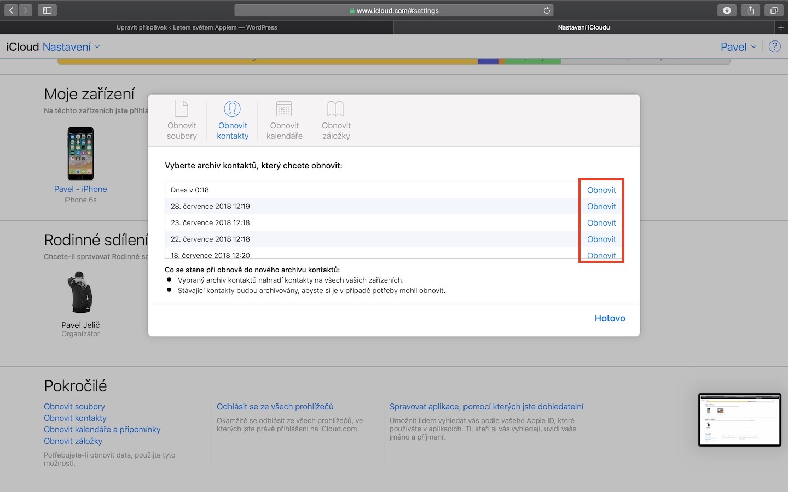Click 'Obnovit kalendáře a připomínky' link
Image resolution: width=788 pixels, height=492 pixels.
pyautogui.click(x=102, y=430)
